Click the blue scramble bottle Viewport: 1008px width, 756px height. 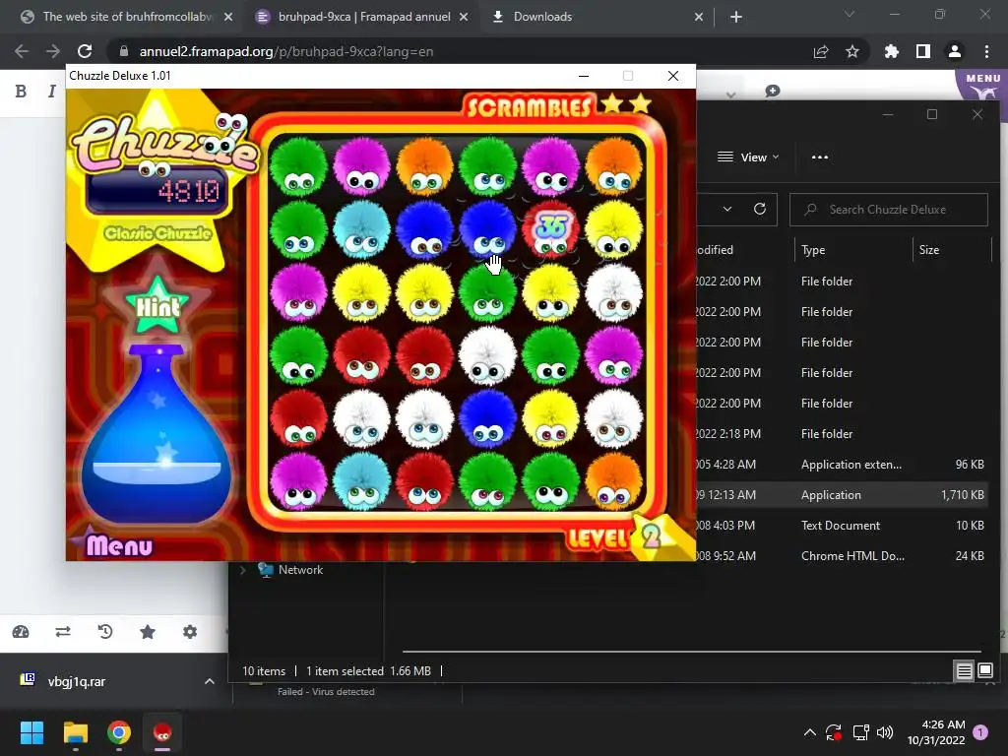click(157, 433)
